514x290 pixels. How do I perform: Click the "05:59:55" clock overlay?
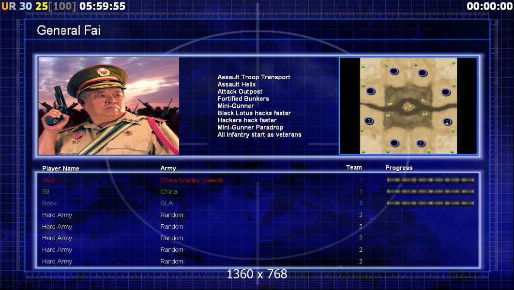tap(102, 6)
